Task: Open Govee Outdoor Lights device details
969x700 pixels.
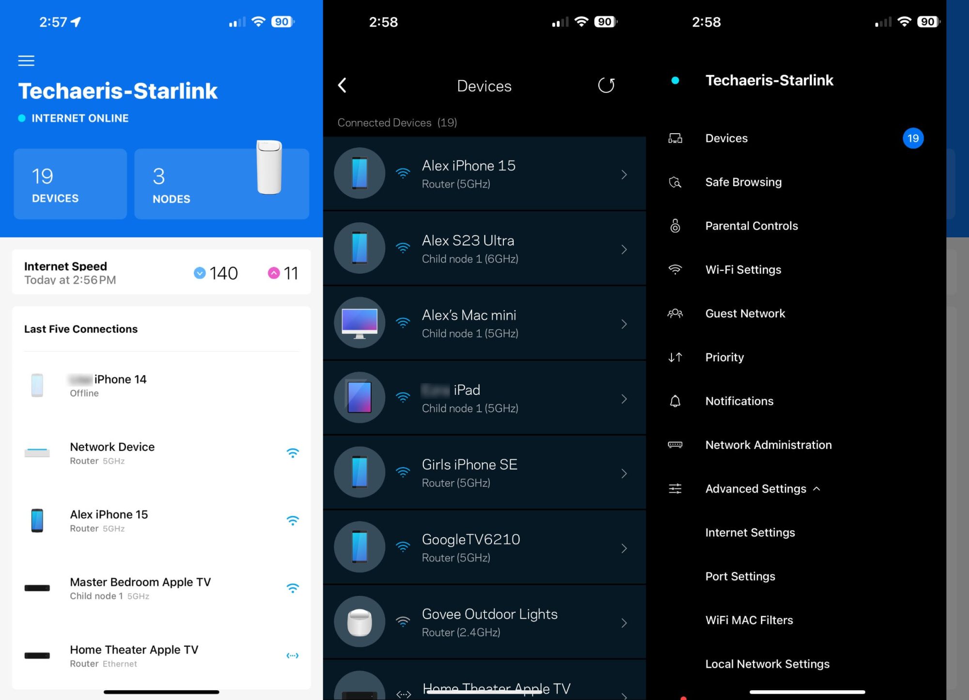Action: [x=484, y=622]
